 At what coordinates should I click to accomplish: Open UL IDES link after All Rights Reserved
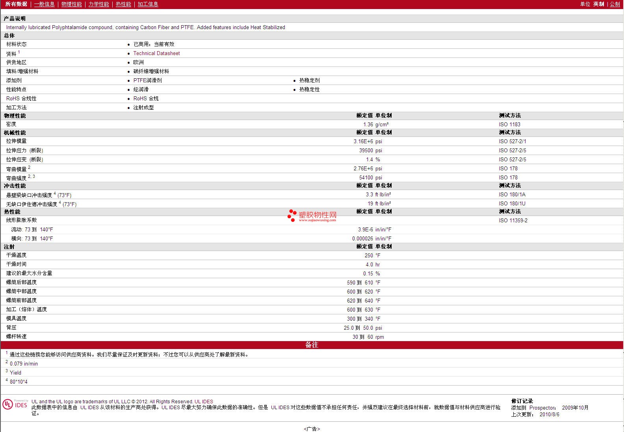[x=204, y=402]
